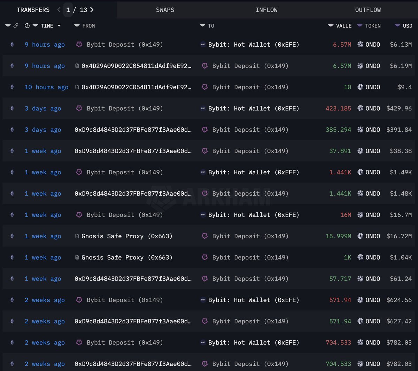Click the document icon beside the first Gnosis Safe Proxy
This screenshot has height=371, width=418.
[77, 236]
